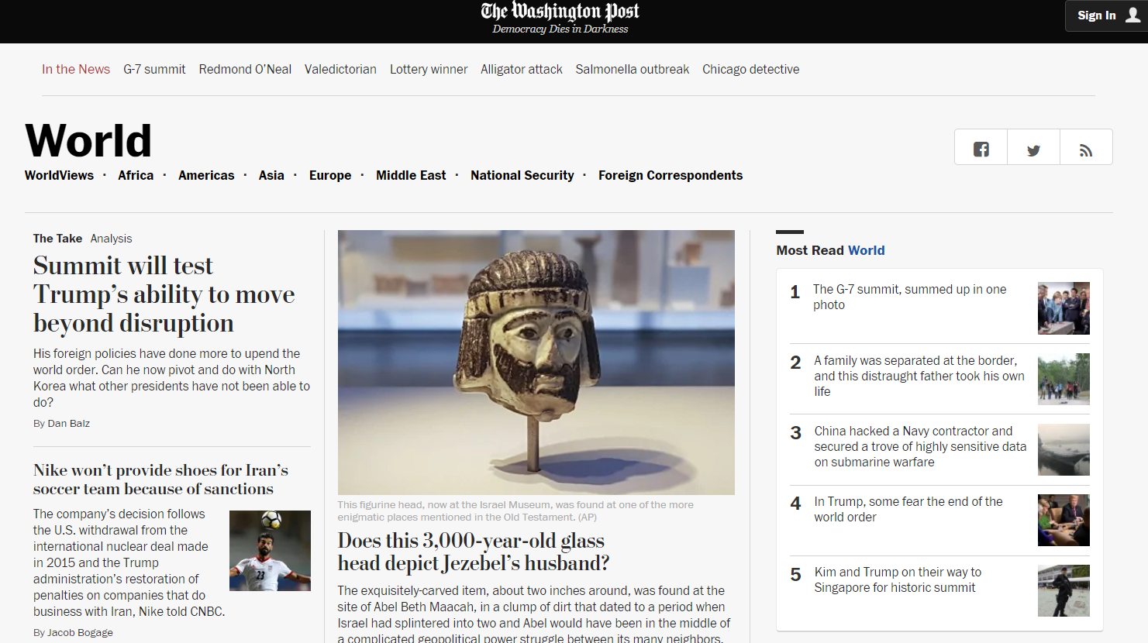Viewport: 1148px width, 643px height.
Task: Click the glass head article summary text
Action: (534, 614)
